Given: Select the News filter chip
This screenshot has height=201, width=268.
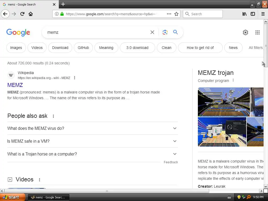Looking at the screenshot, I should coord(233,48).
